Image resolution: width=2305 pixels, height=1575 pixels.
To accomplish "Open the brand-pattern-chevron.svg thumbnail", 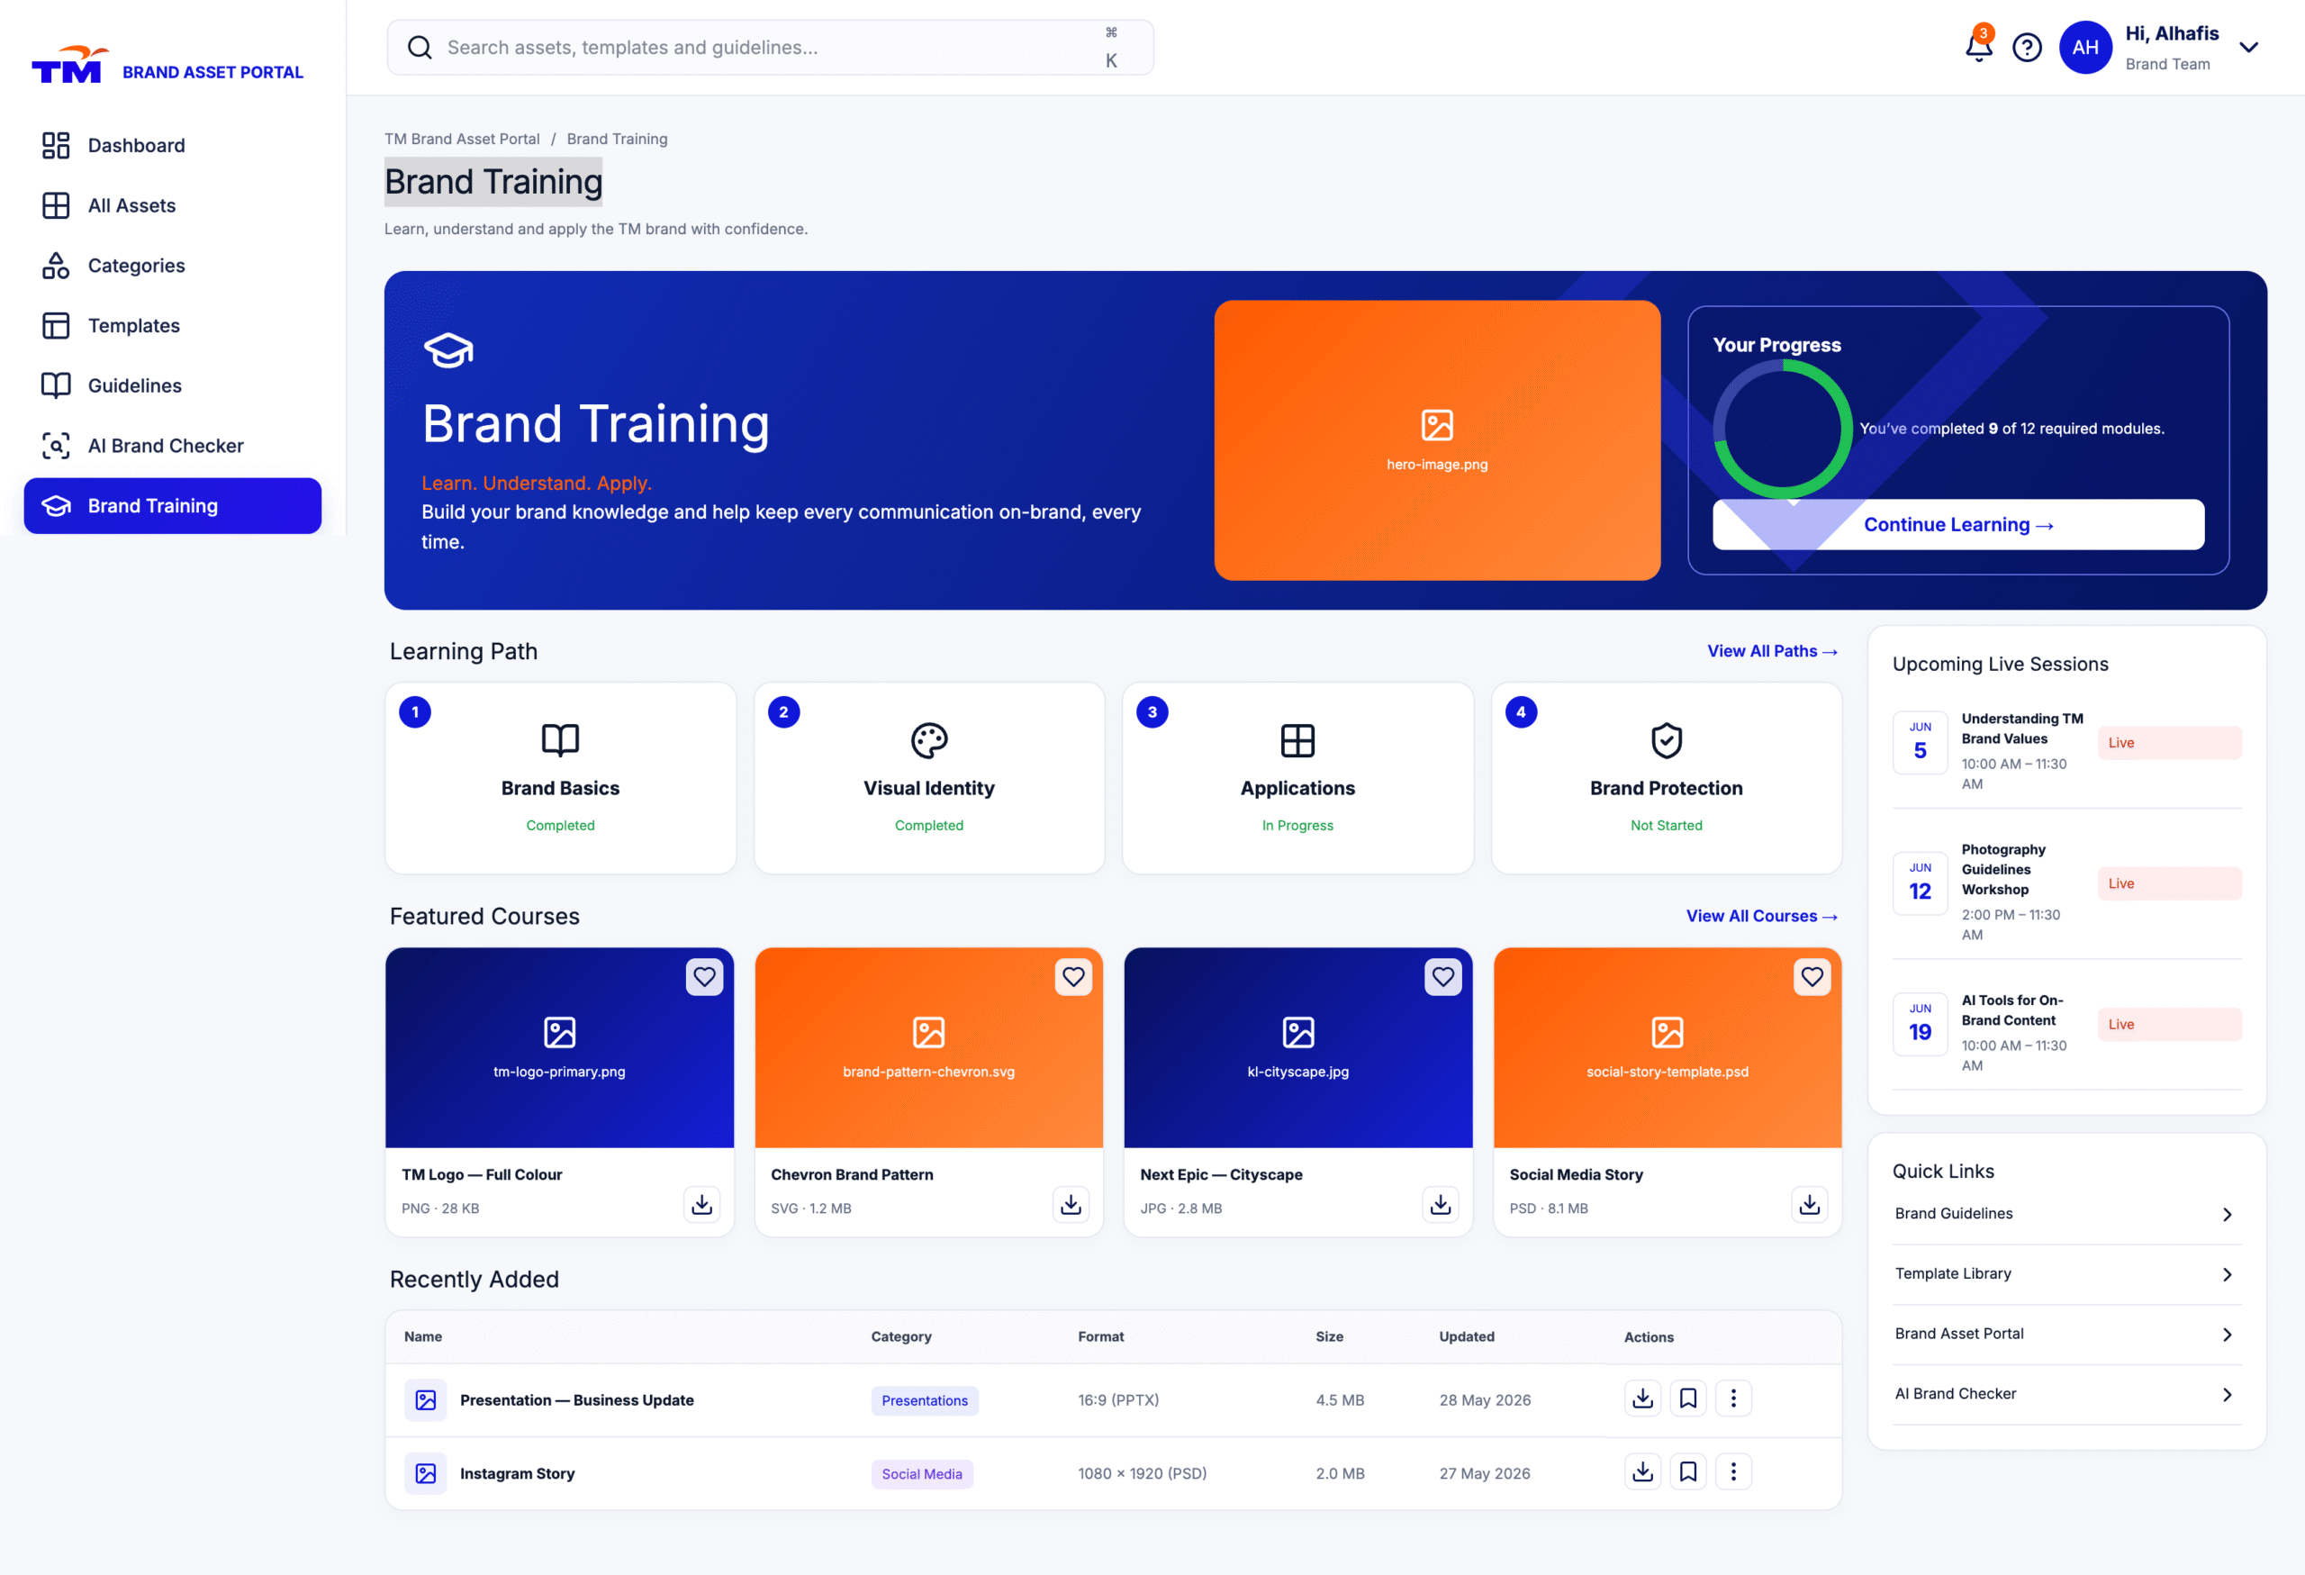I will [x=929, y=1047].
